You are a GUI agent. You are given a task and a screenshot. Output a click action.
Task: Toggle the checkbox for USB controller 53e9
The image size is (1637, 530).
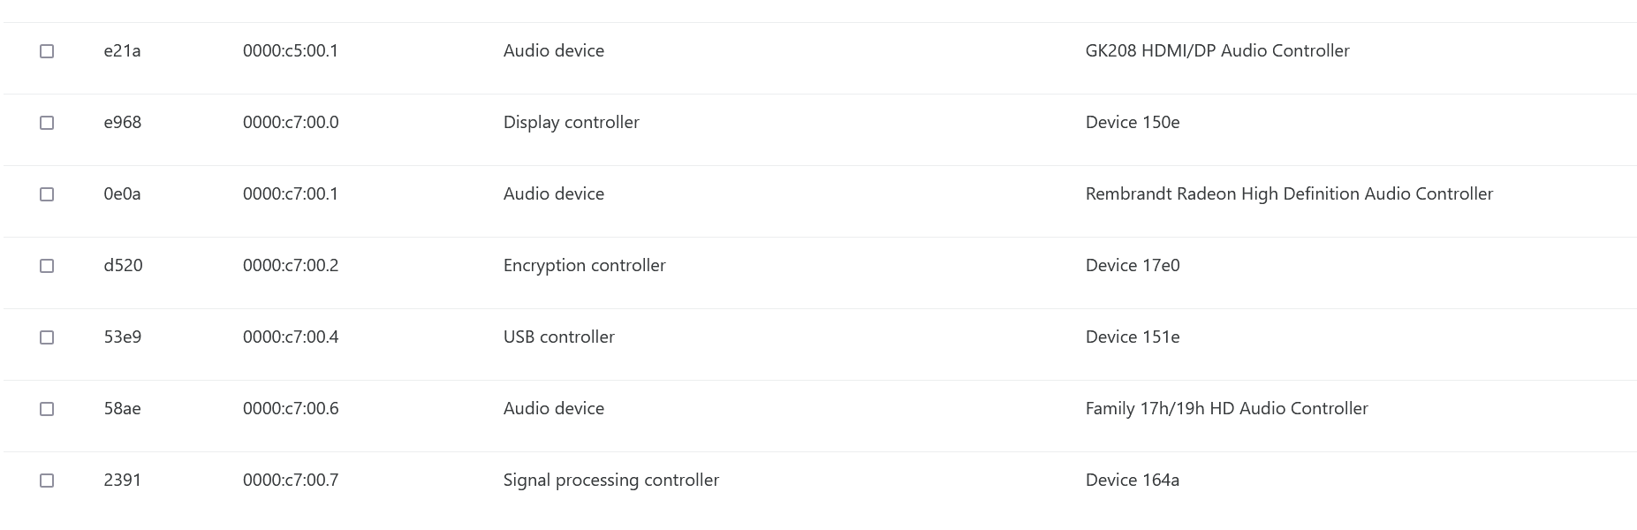[47, 337]
